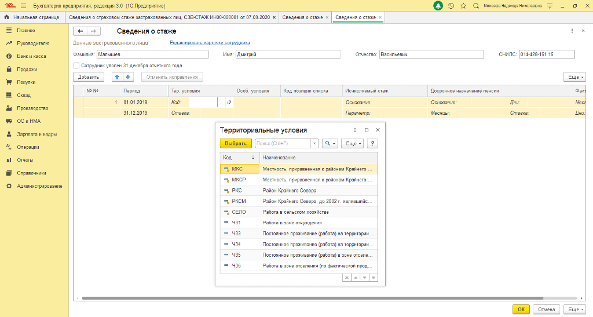
Task: Click 'Редактировать карточку сотрудника' link
Action: (x=210, y=43)
